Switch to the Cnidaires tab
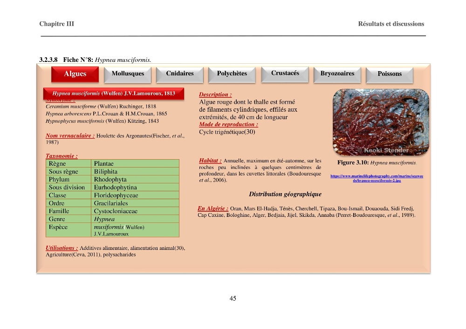Viewport: 466px width, 329px height. point(180,74)
